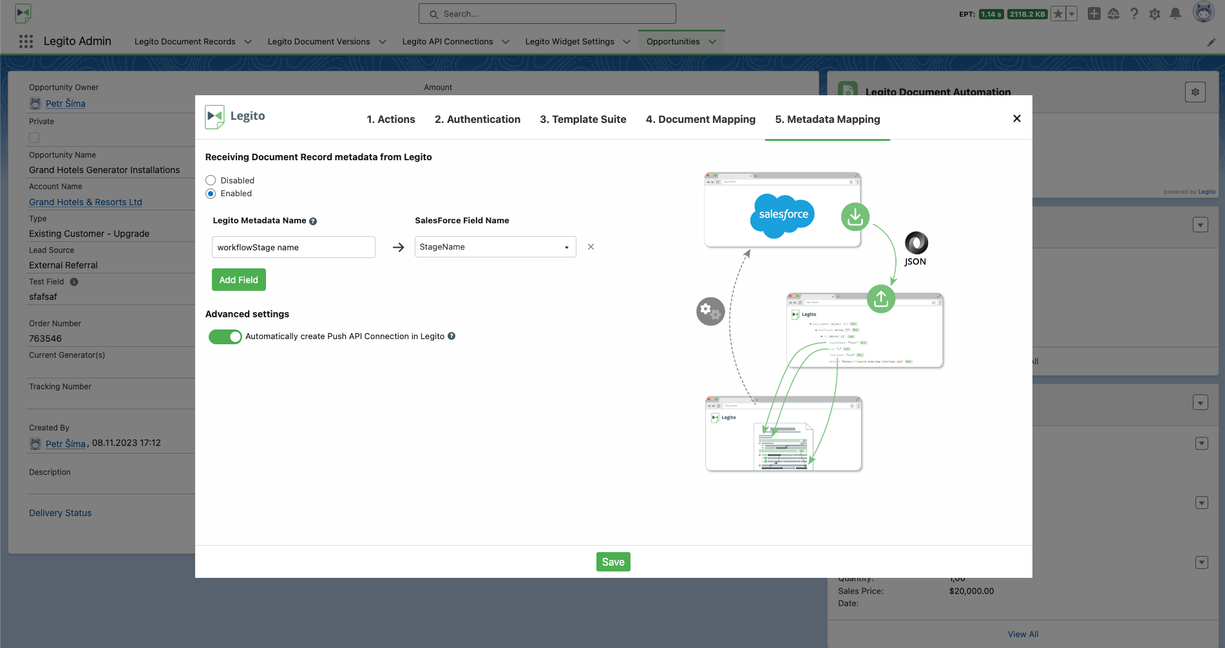Open the Setup gear icon
This screenshot has height=648, width=1225.
click(1155, 14)
